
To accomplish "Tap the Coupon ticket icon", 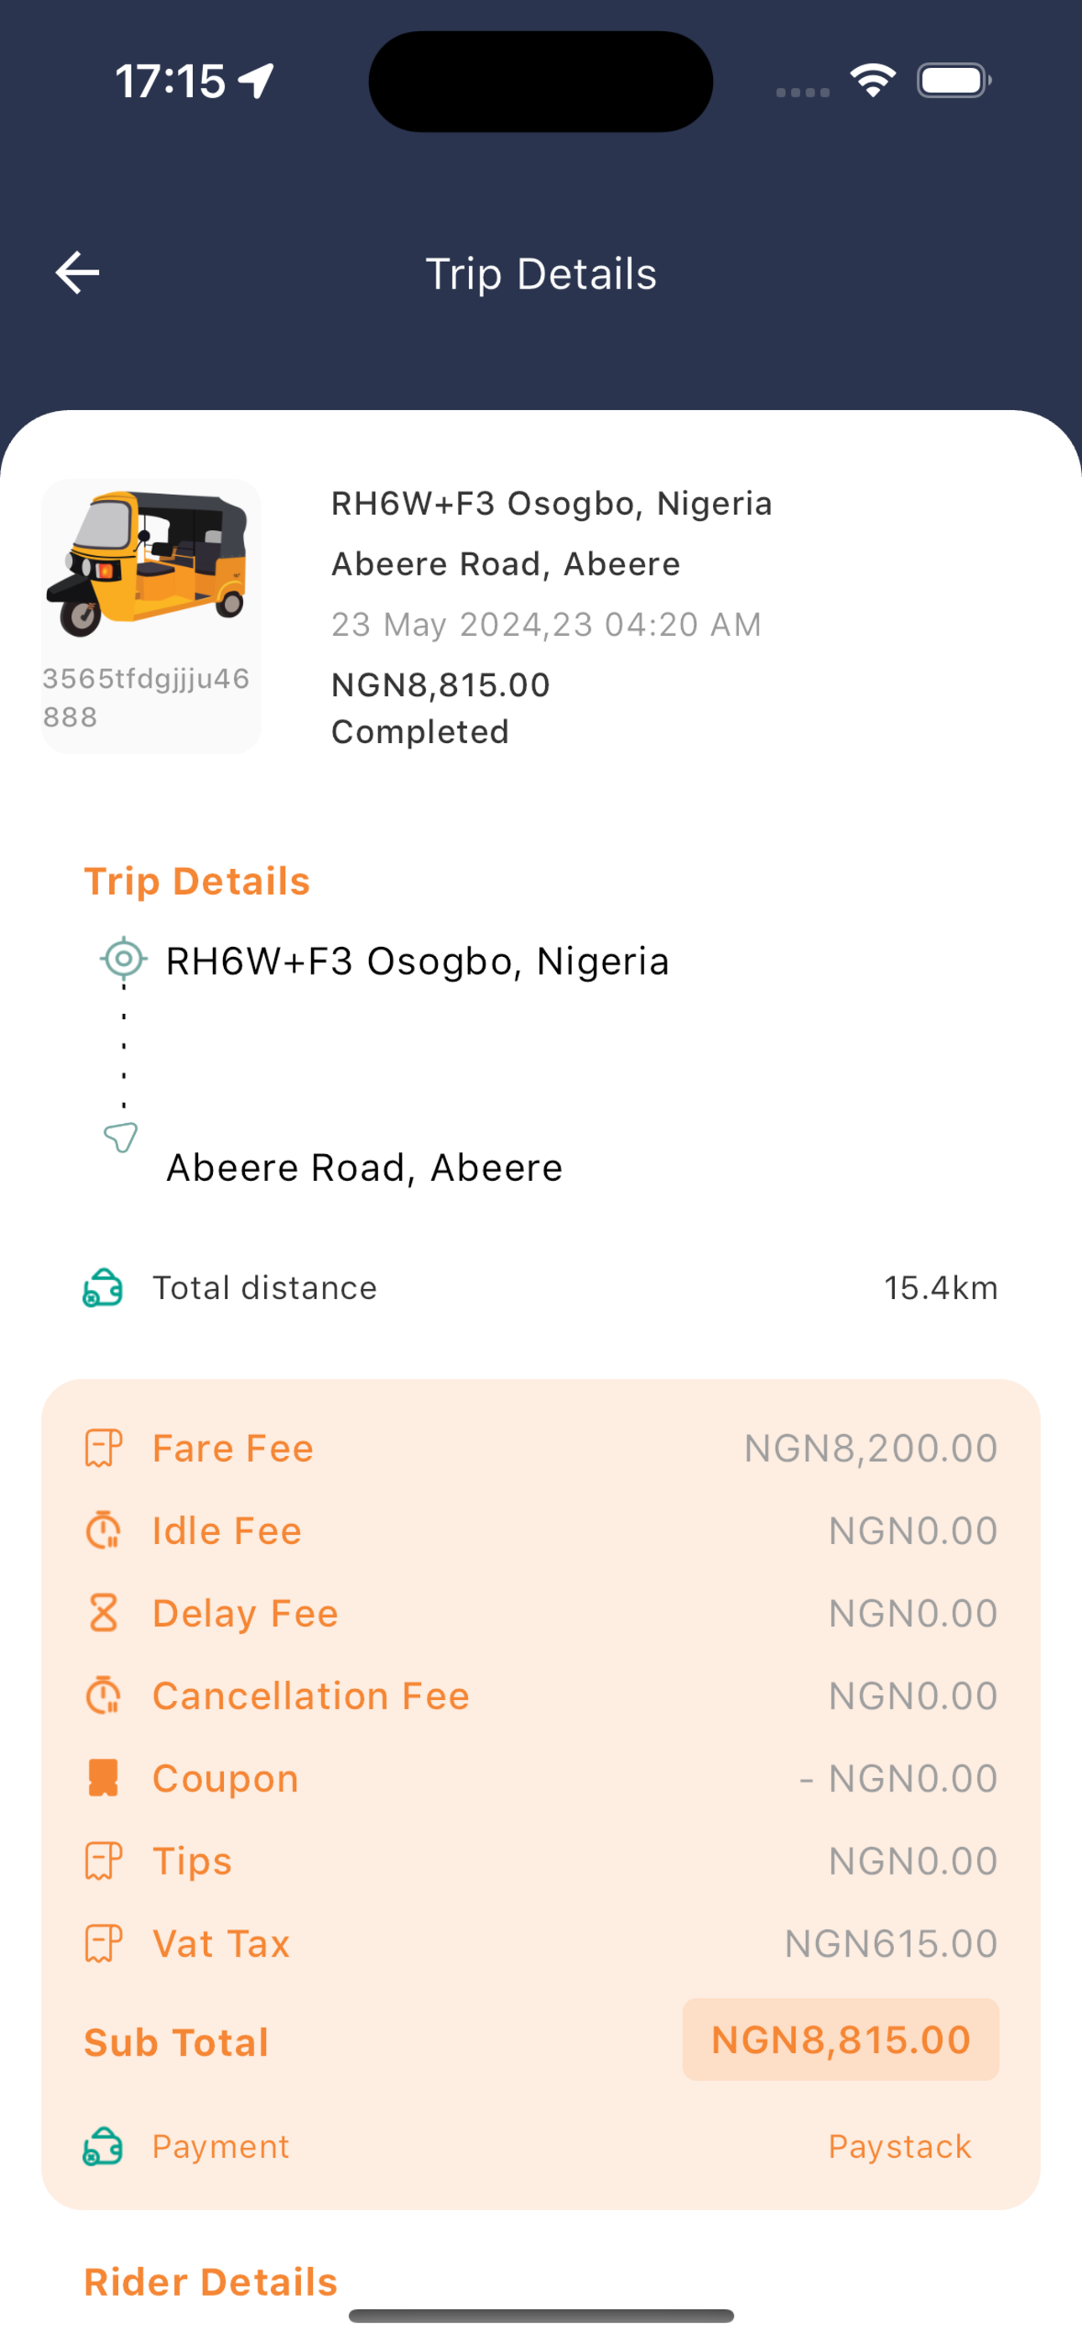I will 103,1778.
